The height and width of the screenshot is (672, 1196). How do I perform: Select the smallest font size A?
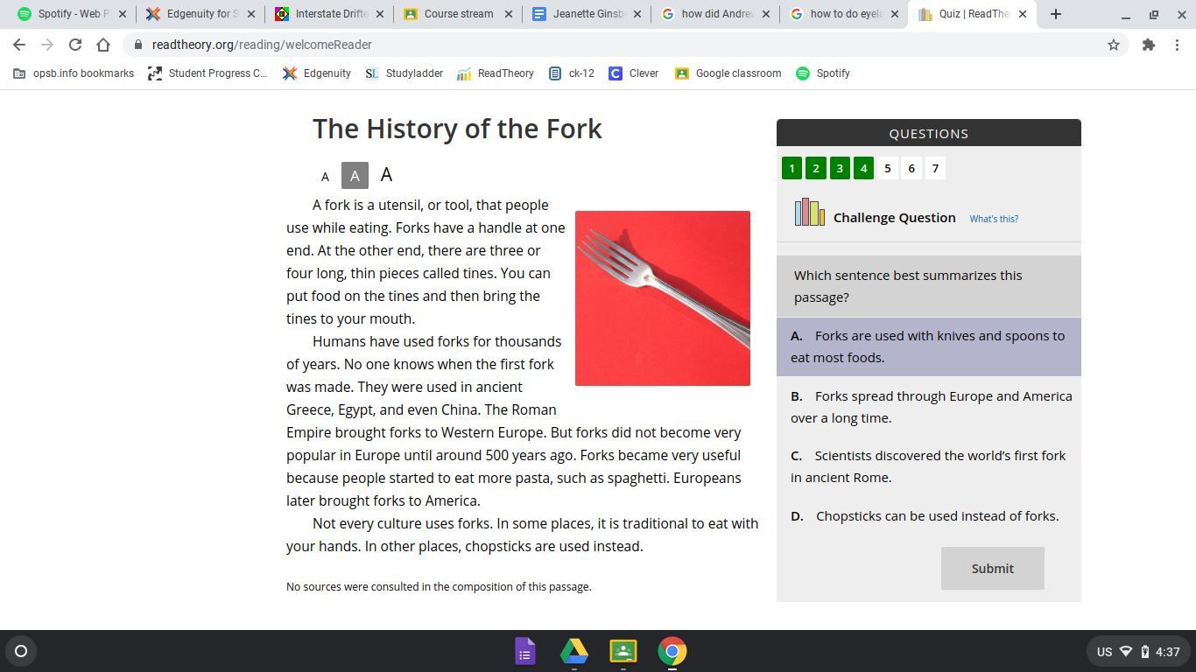325,176
